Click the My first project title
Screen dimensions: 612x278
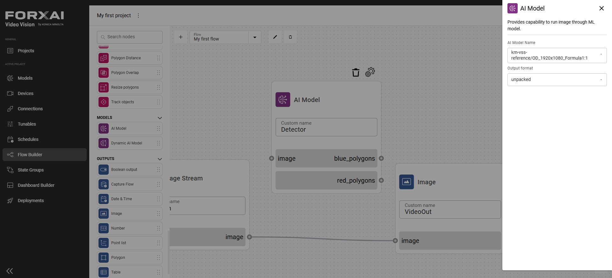(x=114, y=16)
